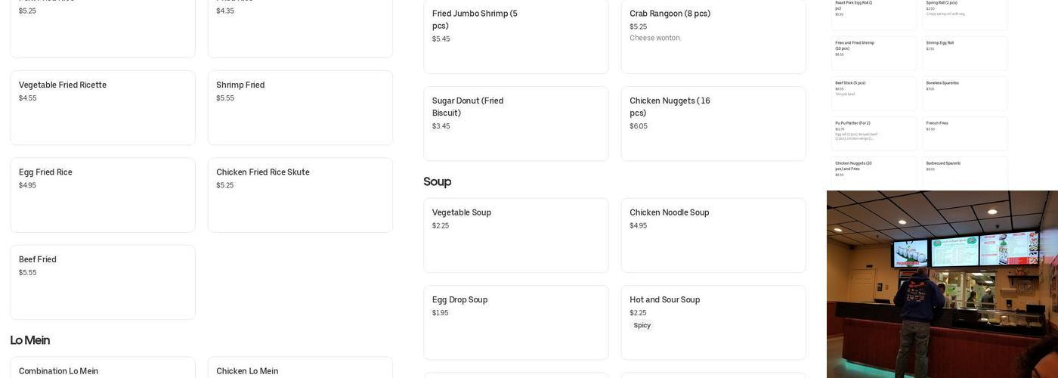Viewport: 1058px width, 378px height.
Task: Open Combination Lo Mein item
Action: click(102, 369)
